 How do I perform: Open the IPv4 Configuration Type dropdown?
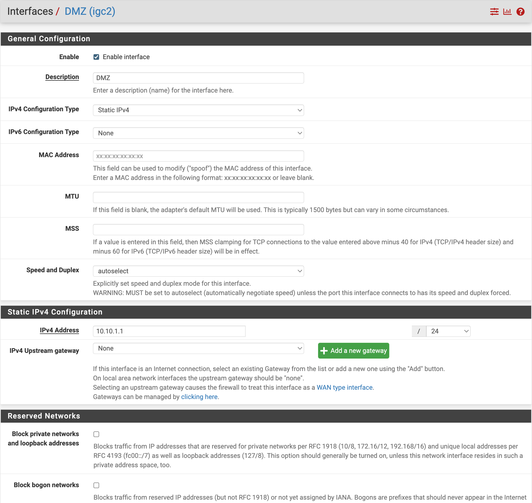click(198, 110)
